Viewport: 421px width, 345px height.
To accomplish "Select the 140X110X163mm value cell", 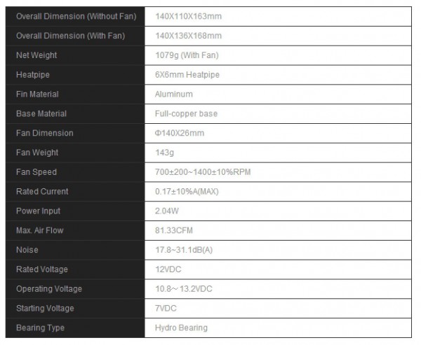I will pos(278,16).
